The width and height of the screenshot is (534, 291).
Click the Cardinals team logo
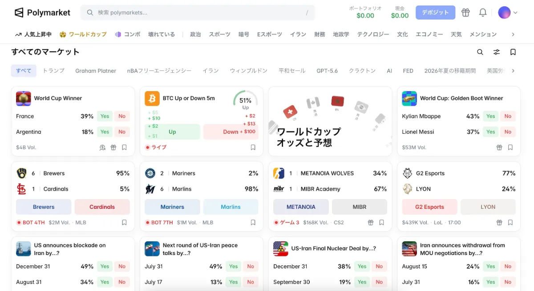[x=21, y=189]
